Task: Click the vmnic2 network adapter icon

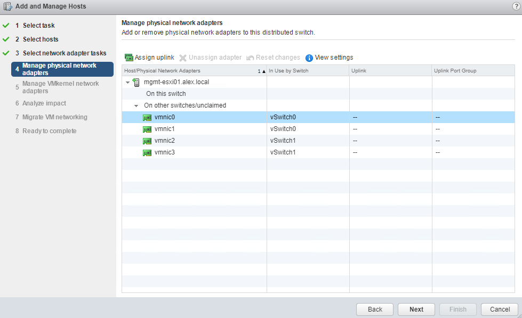Action: pyautogui.click(x=147, y=141)
